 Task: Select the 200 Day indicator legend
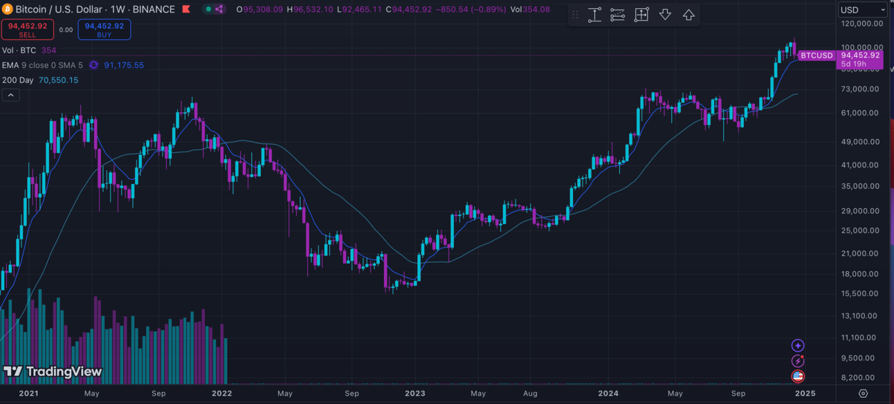[17, 80]
